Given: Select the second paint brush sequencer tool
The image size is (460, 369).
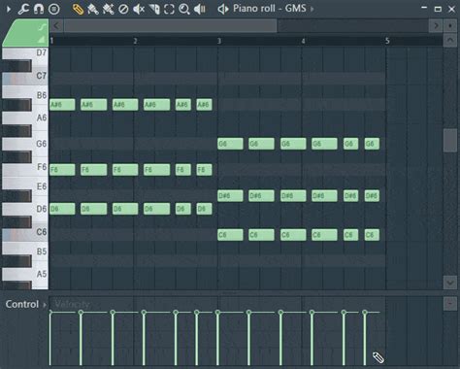Looking at the screenshot, I should coord(108,9).
